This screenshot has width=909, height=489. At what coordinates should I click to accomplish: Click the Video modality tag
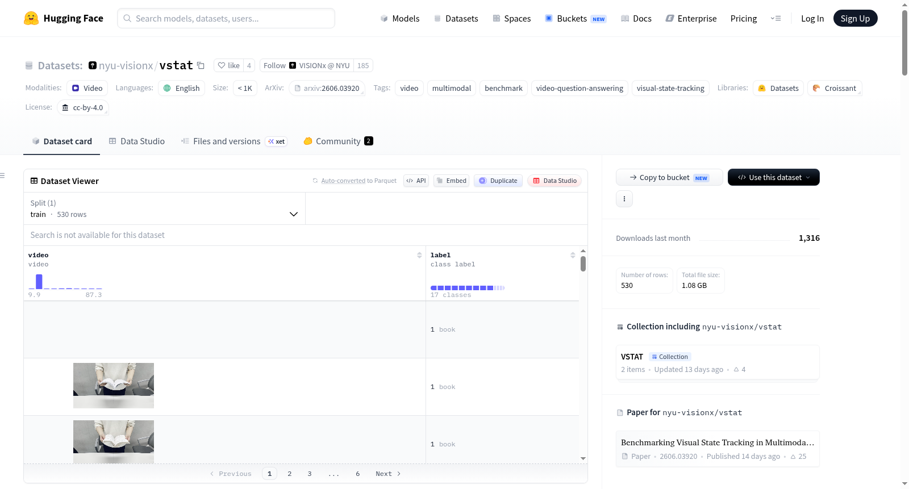[87, 88]
